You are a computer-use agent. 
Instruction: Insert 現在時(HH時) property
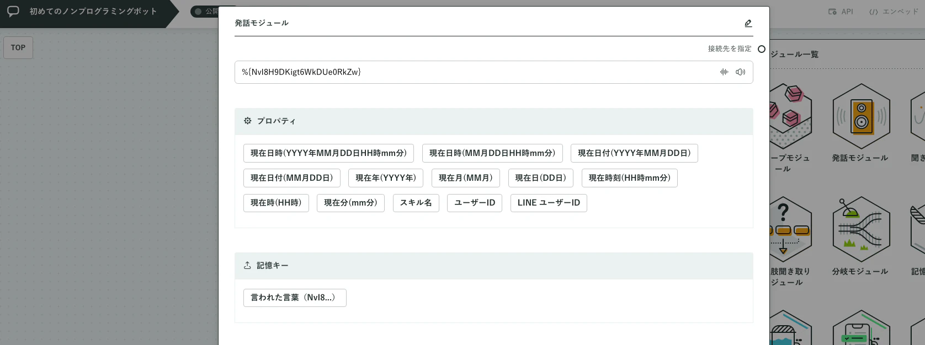276,203
